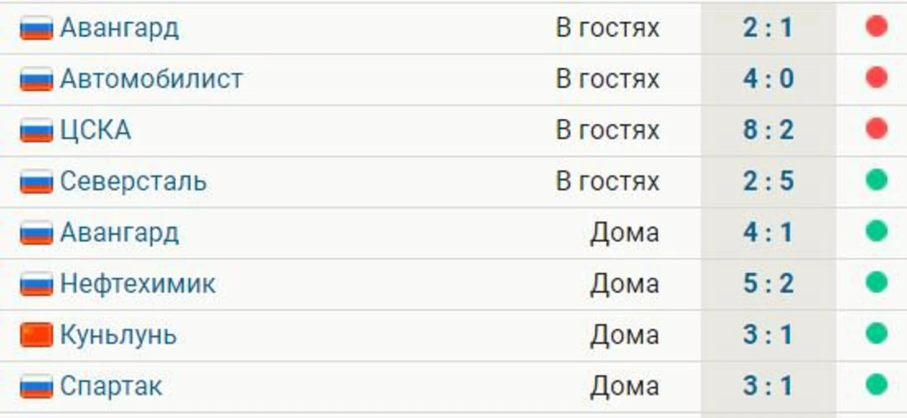
Task: Click the Russian flag beside Спартак
Action: pyautogui.click(x=36, y=386)
